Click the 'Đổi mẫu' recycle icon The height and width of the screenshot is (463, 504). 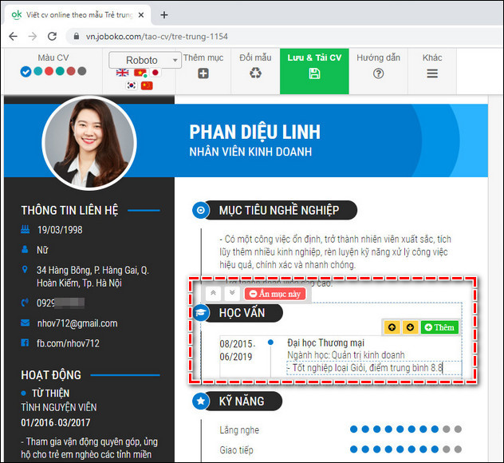(255, 73)
